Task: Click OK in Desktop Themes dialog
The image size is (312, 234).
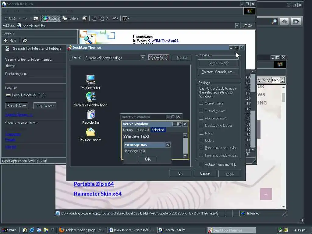Action: click(x=180, y=173)
